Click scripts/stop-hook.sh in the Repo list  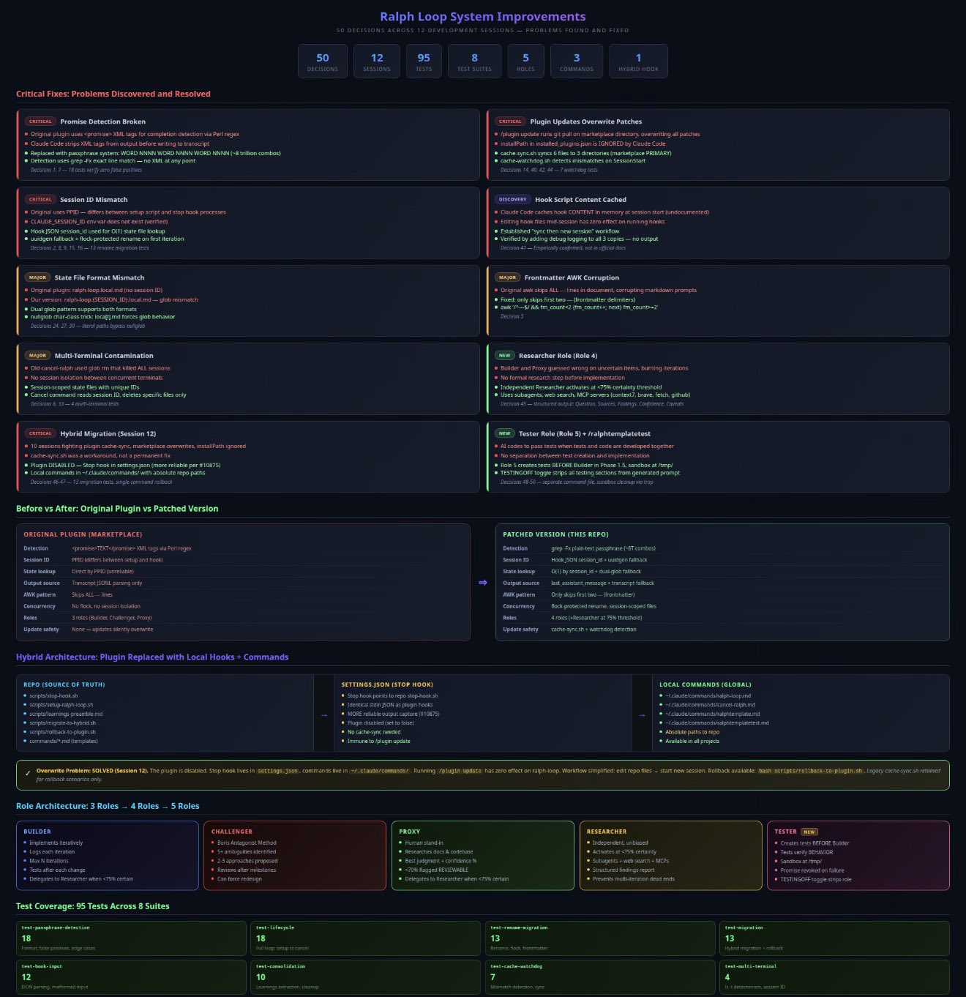pyautogui.click(x=53, y=696)
